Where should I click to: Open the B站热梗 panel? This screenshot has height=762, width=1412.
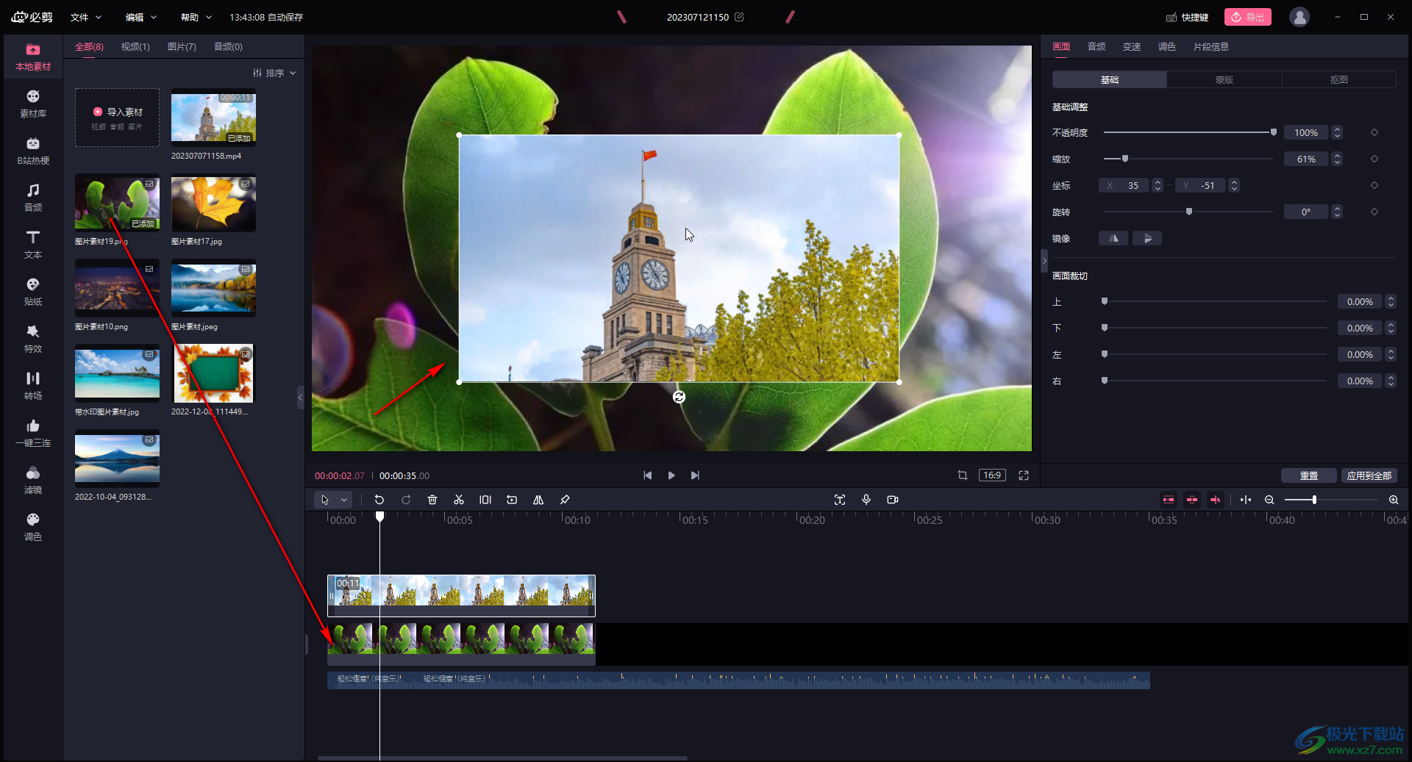tap(33, 151)
